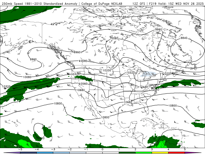Select the light blue -3 to -2 swatch
Screen dimensions: 205x154
click(x=61, y=153)
